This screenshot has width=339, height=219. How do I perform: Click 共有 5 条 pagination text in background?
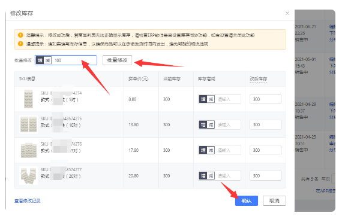(x=310, y=179)
